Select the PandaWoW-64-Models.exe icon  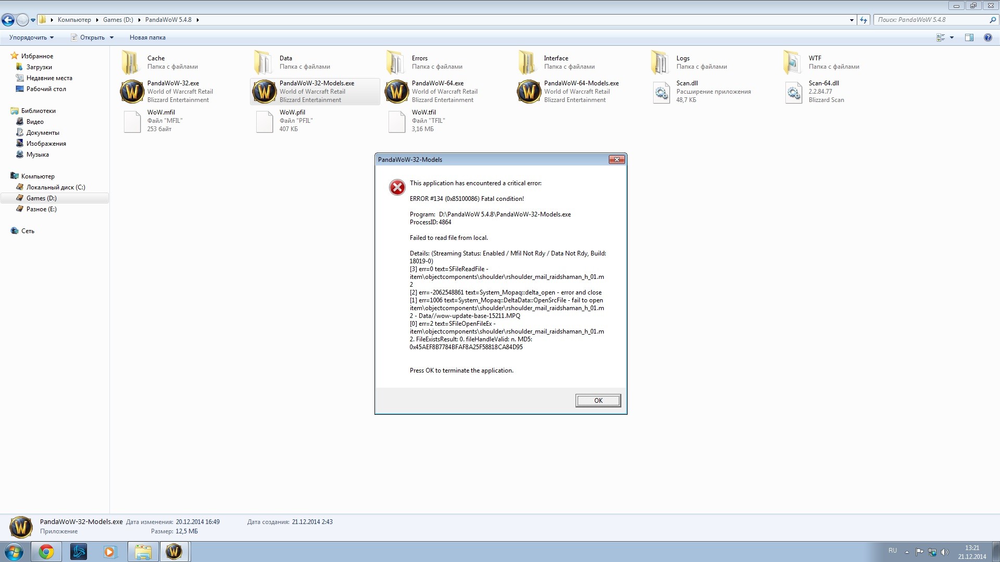529,92
